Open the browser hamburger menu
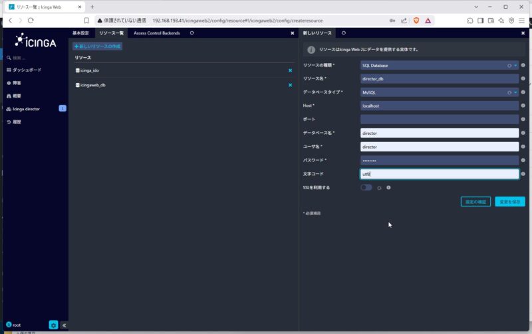The height and width of the screenshot is (334, 532). pos(522,21)
